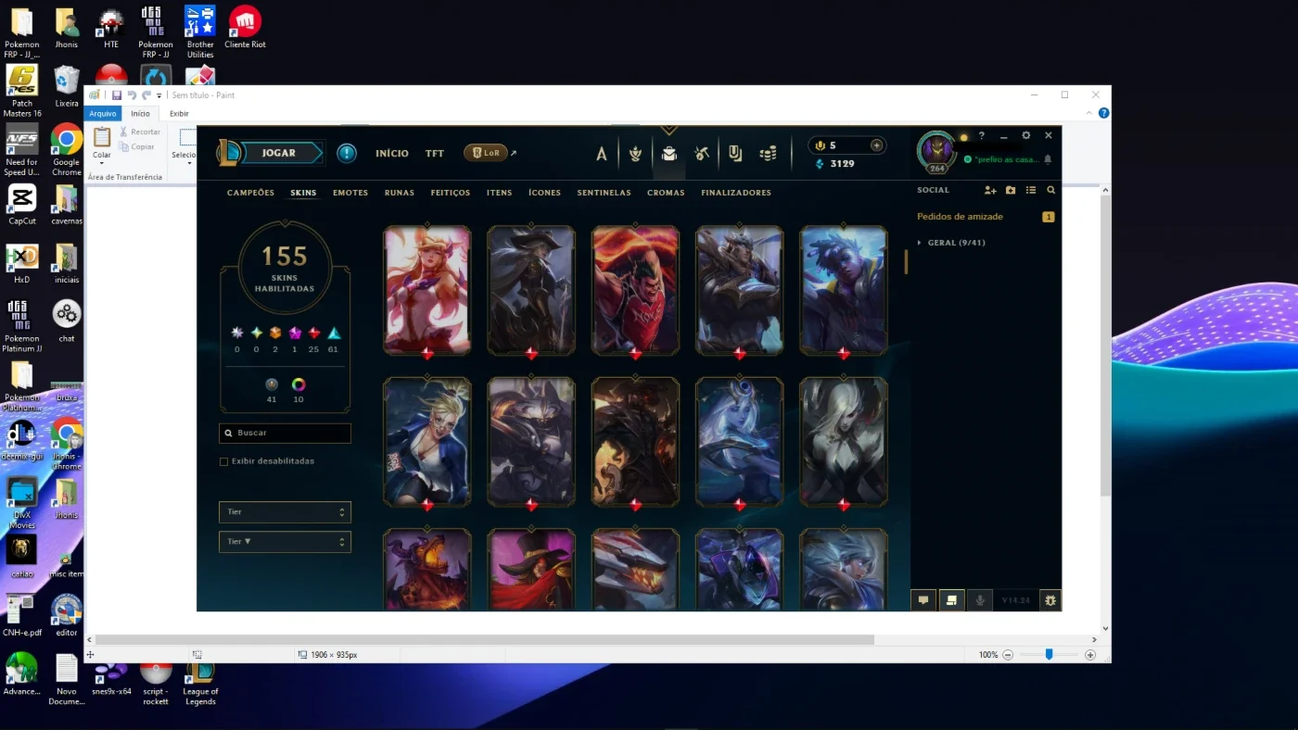
Task: Toggle Exibir desabilitadas checkbox
Action: tap(223, 461)
